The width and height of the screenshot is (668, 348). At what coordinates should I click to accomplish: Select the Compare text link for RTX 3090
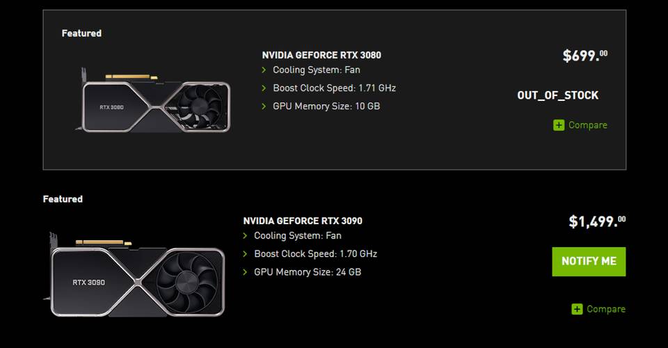(606, 309)
